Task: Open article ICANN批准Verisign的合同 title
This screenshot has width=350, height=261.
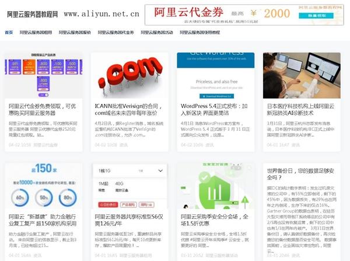Action: tap(128, 110)
